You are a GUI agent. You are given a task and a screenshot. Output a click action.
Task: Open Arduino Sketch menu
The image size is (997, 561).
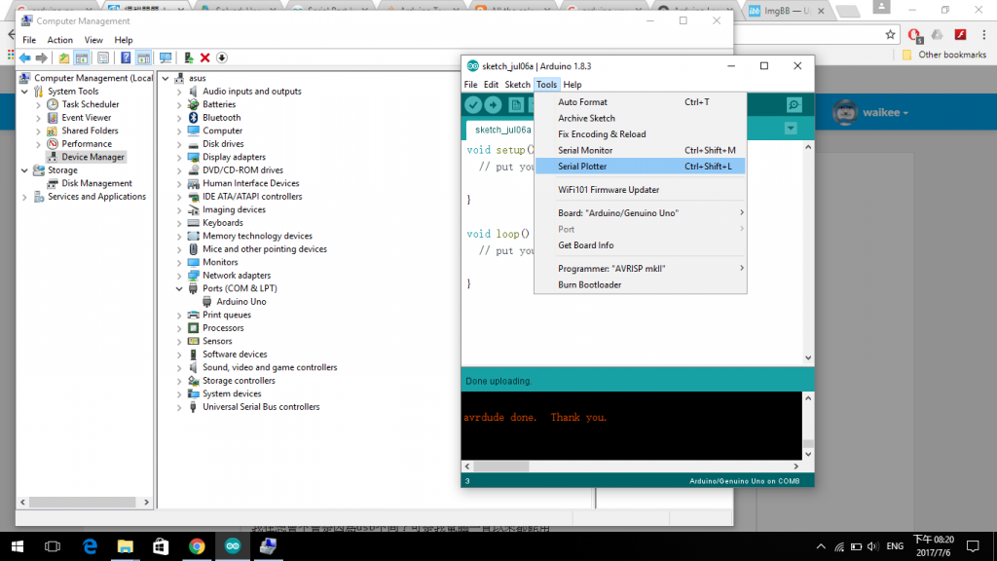pyautogui.click(x=517, y=85)
